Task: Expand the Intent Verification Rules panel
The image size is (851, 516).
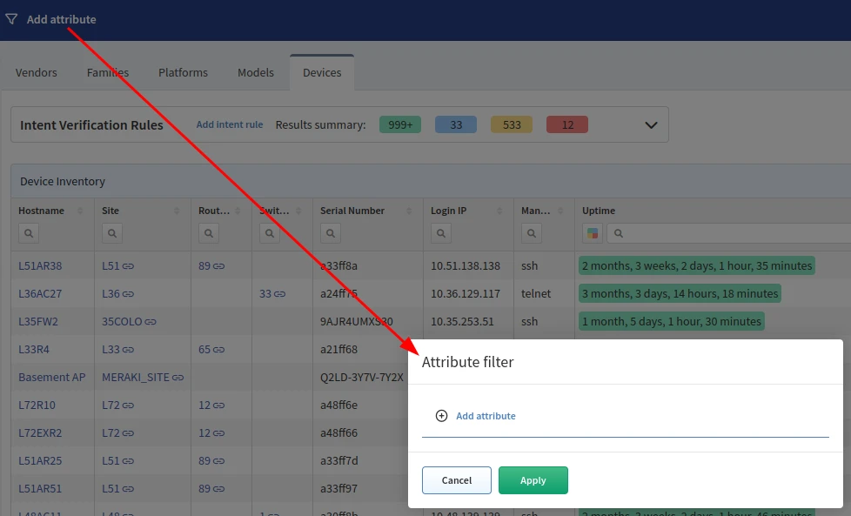Action: pyautogui.click(x=651, y=125)
